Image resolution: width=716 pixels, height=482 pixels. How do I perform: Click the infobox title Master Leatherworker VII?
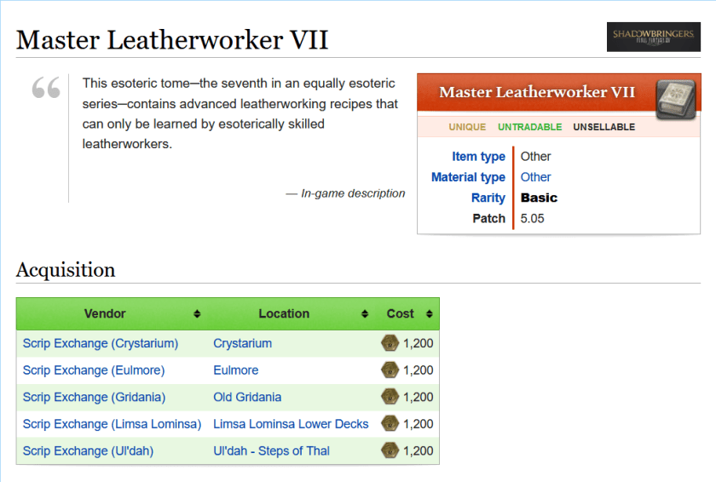(537, 93)
